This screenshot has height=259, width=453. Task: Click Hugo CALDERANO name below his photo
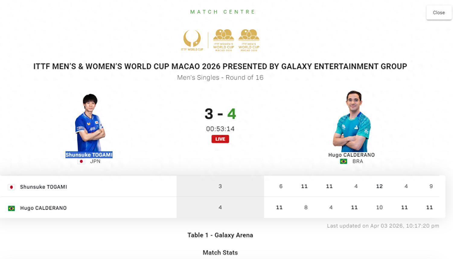351,155
